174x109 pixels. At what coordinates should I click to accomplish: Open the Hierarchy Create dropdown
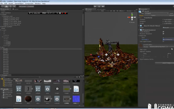point(3,11)
